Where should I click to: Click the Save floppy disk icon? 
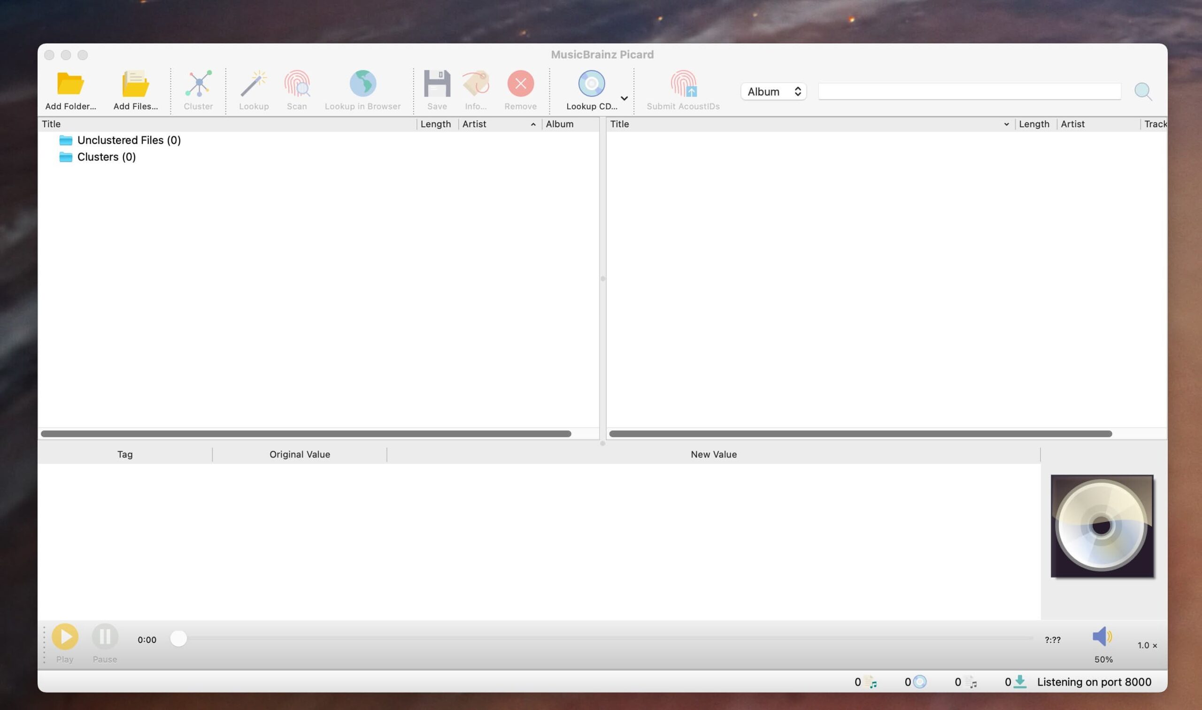(x=437, y=84)
